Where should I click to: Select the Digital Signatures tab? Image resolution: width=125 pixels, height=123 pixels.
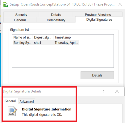click(x=99, y=19)
